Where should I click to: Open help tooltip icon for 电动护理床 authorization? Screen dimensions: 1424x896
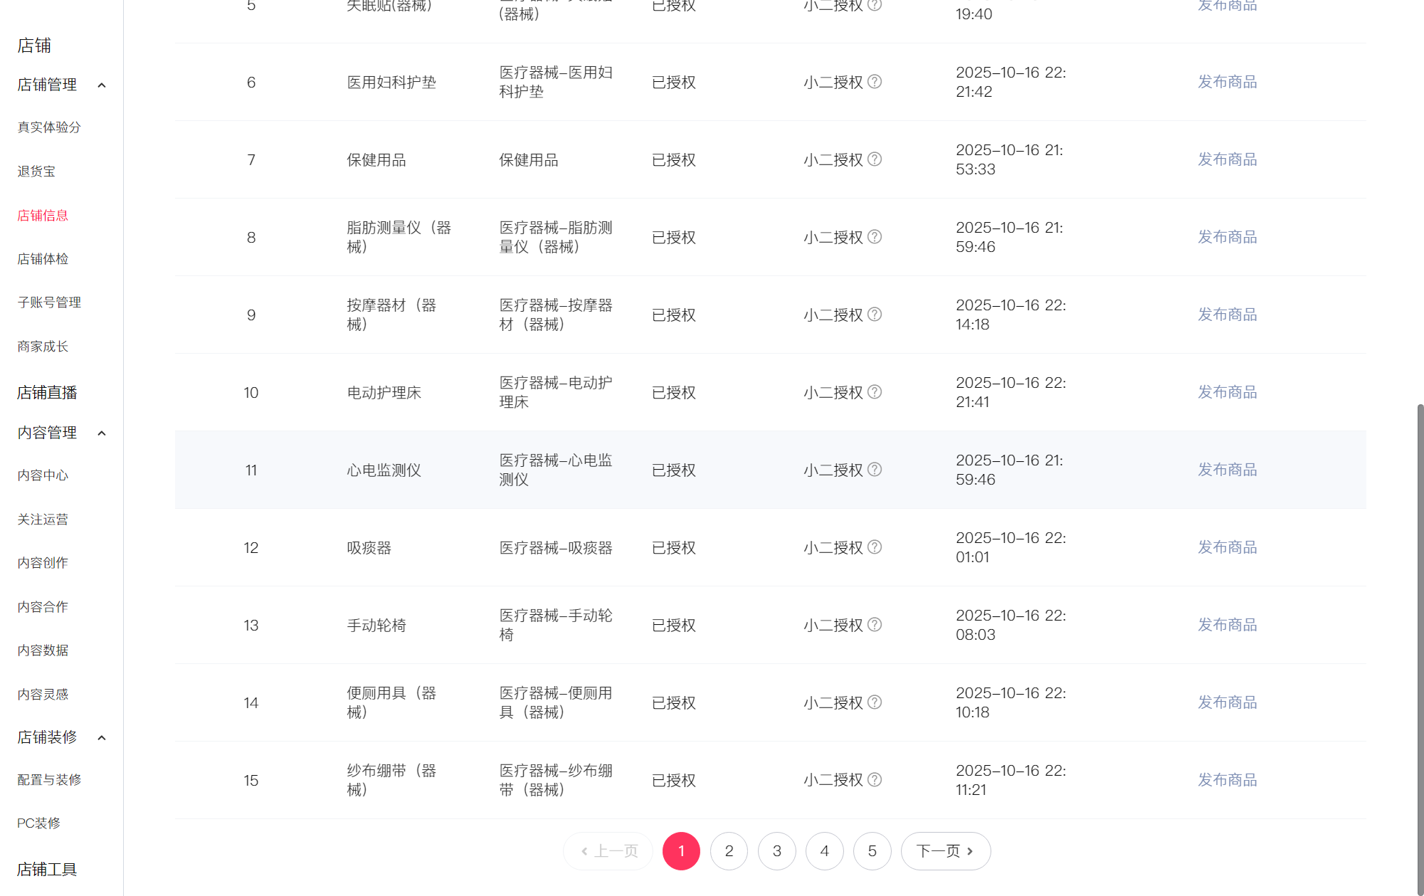(x=875, y=392)
